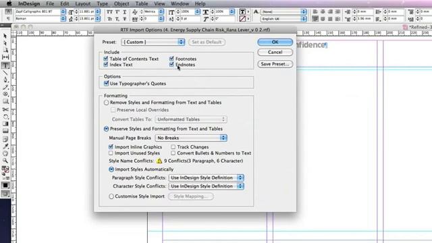Click the Small Caps Tr icon
Image resolution: width=432 pixels, height=243 pixels.
click(x=109, y=19)
